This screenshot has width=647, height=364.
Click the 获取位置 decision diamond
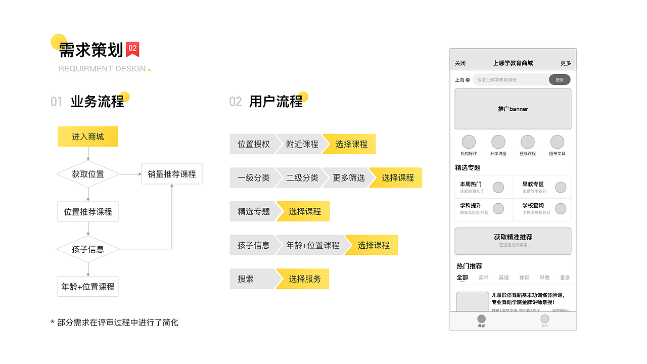[x=88, y=174]
